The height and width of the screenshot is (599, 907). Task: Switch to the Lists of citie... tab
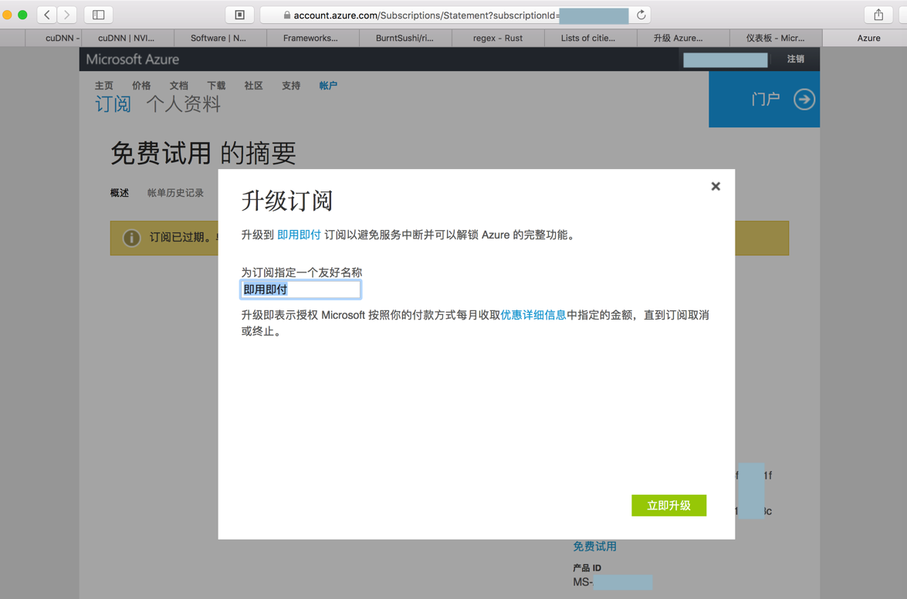[x=588, y=38]
